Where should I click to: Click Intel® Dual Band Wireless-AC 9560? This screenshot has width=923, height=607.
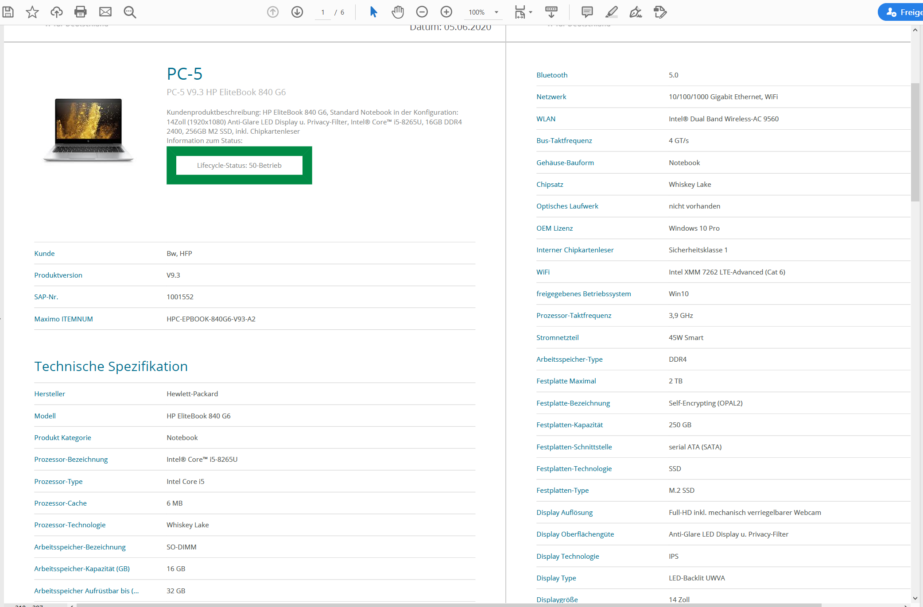724,119
